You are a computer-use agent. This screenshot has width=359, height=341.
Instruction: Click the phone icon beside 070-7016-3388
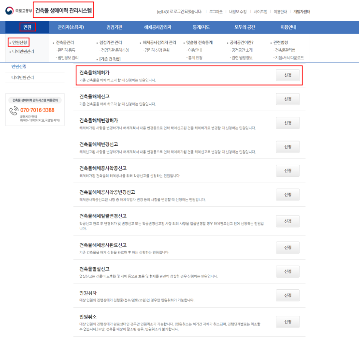[x=14, y=111]
